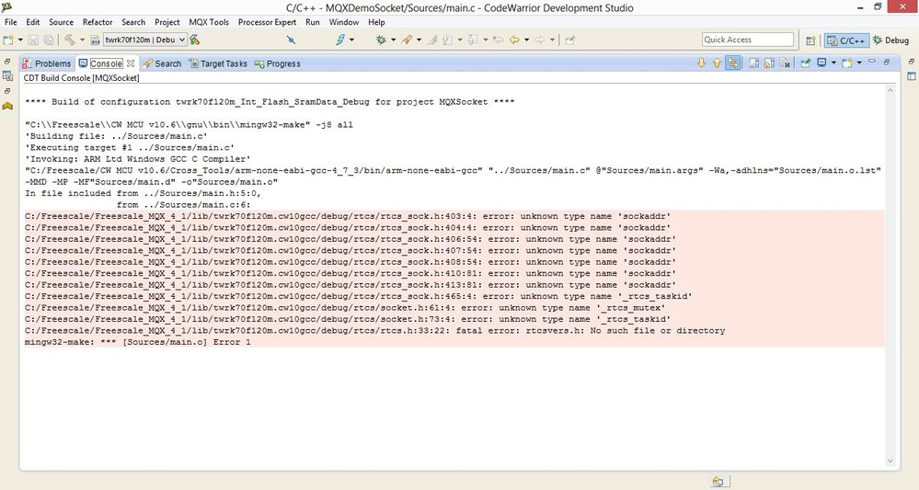Click the fatal error rtcsvers.h line
This screenshot has width=919, height=490.
tap(375, 331)
